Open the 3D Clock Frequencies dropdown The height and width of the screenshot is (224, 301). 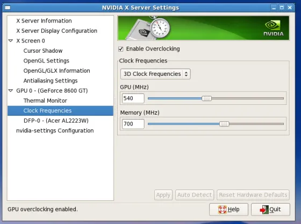click(155, 74)
